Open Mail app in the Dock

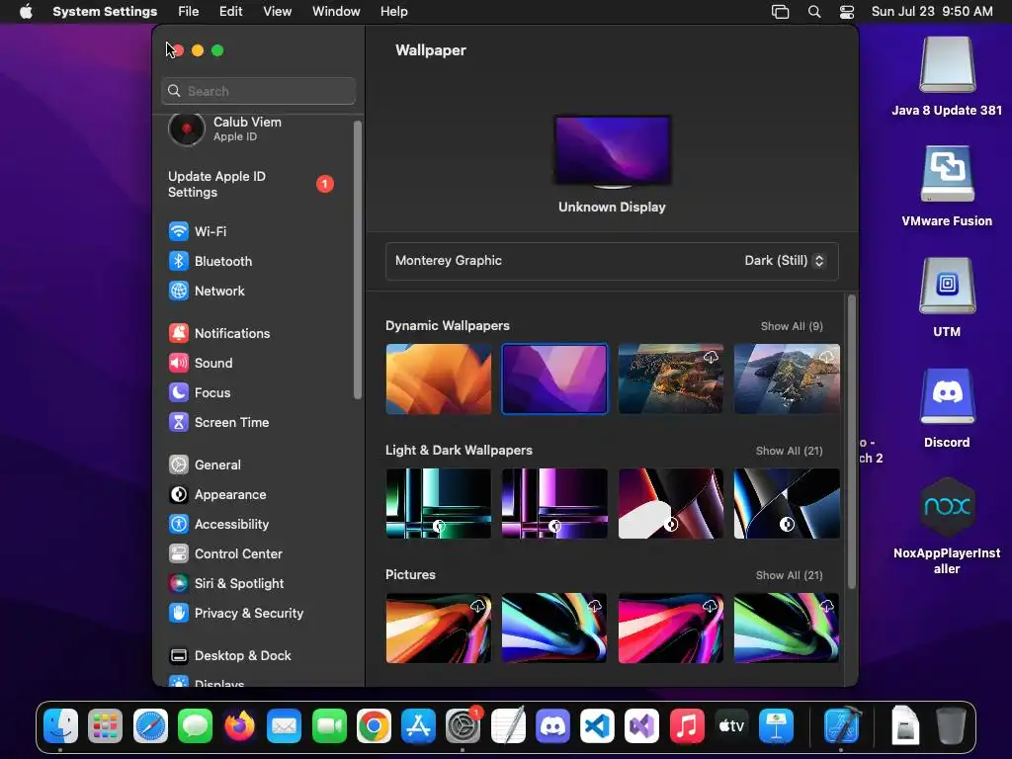(x=284, y=726)
